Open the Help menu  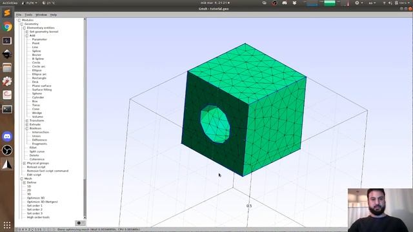(54, 15)
